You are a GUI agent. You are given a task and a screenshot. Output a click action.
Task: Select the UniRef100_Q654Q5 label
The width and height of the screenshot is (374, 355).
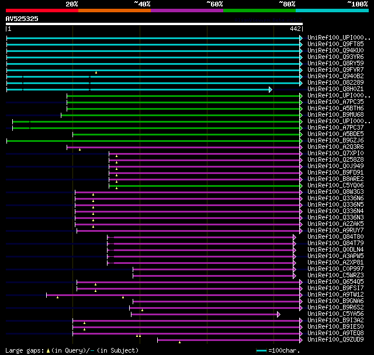335,282
